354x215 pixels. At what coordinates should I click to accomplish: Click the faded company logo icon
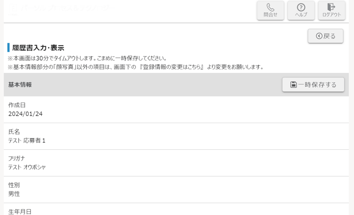tap(14, 8)
